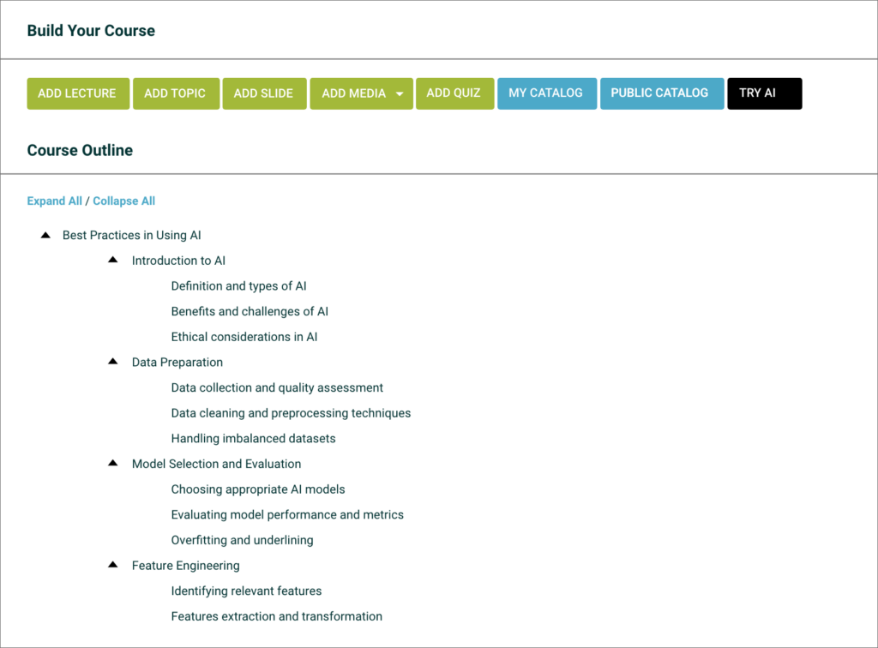Select Features extraction and transformation item

click(276, 616)
